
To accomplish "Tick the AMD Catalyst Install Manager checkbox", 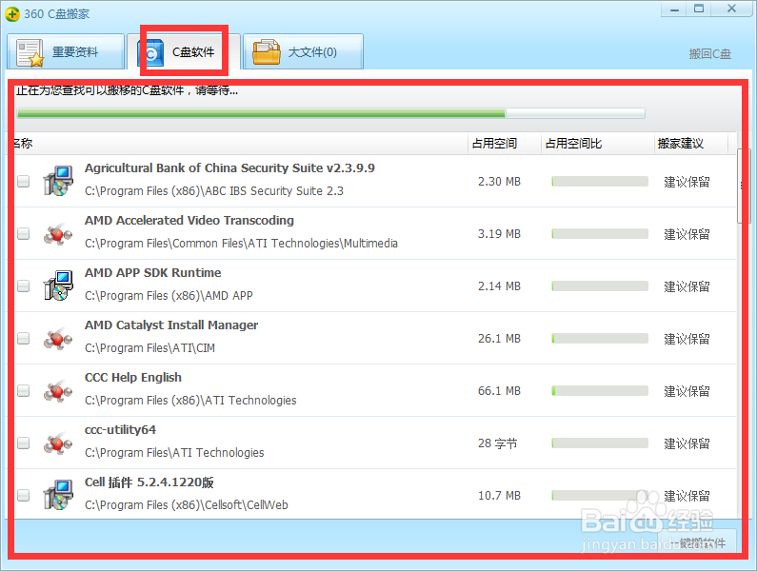I will [x=23, y=339].
